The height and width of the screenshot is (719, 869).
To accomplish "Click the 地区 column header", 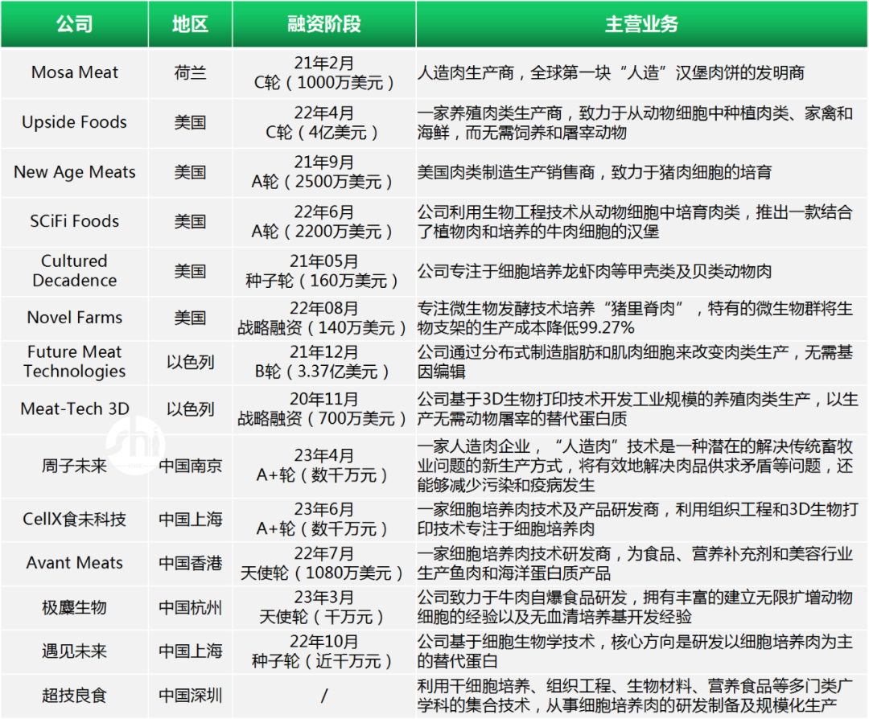I will (x=190, y=24).
